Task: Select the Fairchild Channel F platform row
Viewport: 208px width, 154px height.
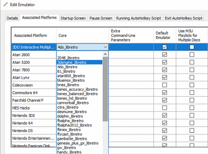Action: [x=34, y=100]
